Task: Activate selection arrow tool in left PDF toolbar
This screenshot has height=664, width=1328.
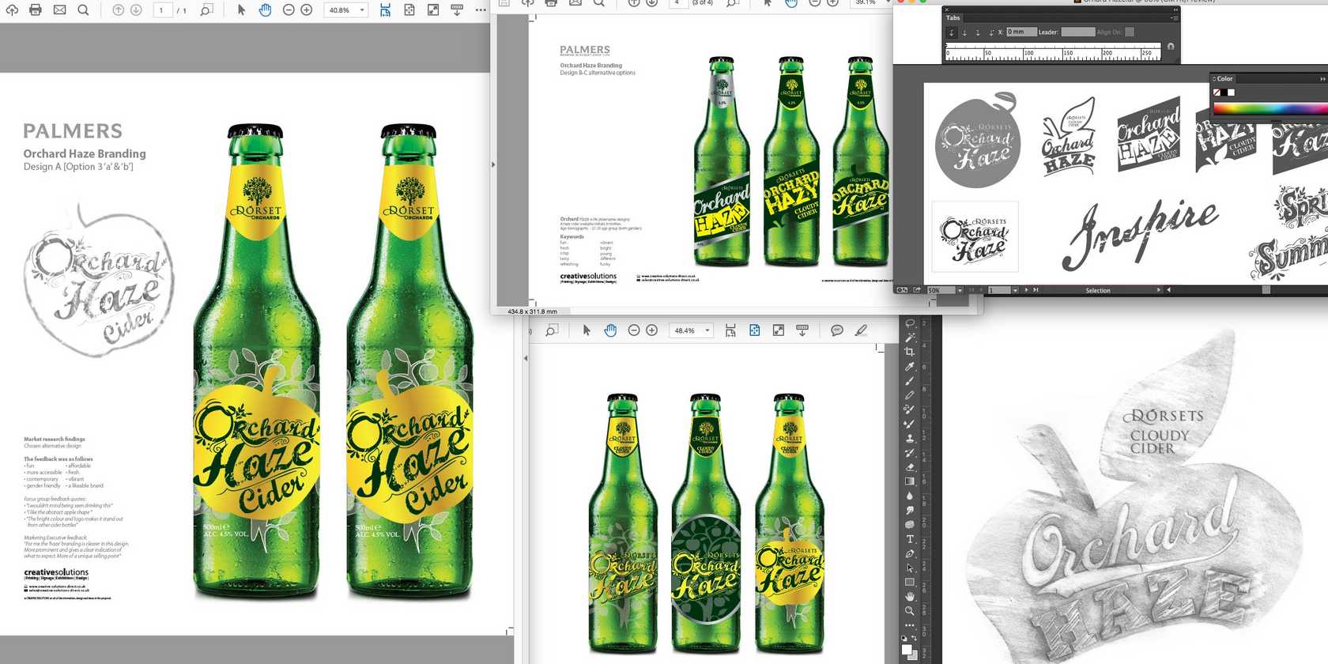Action: click(x=241, y=9)
